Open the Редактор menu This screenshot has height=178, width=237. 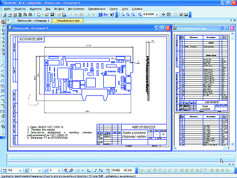tap(20, 9)
